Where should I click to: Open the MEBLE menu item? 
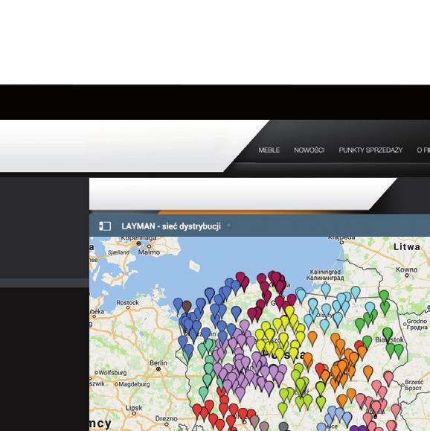click(269, 150)
